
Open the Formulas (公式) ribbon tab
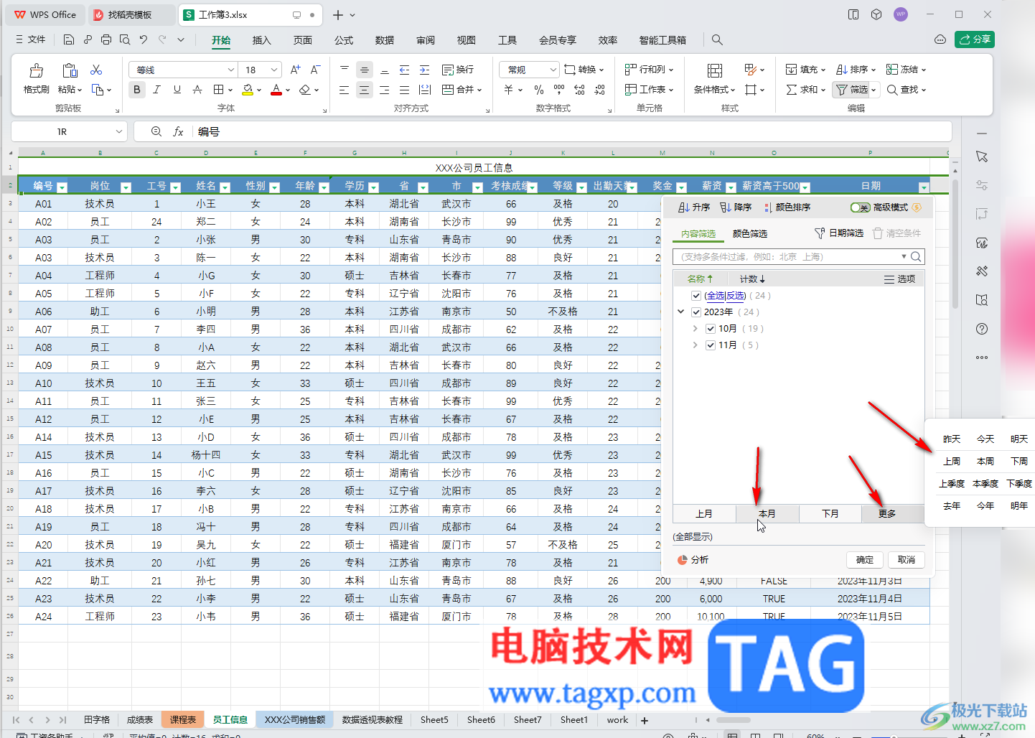click(x=344, y=40)
